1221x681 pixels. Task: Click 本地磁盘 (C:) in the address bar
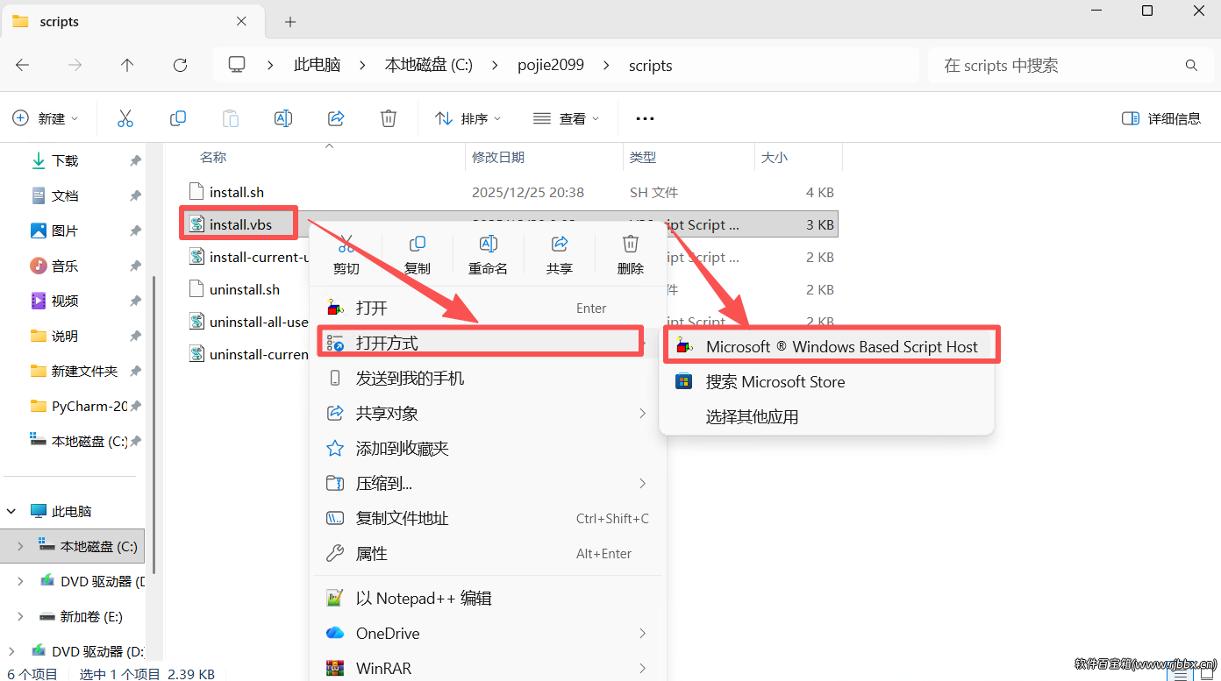429,65
